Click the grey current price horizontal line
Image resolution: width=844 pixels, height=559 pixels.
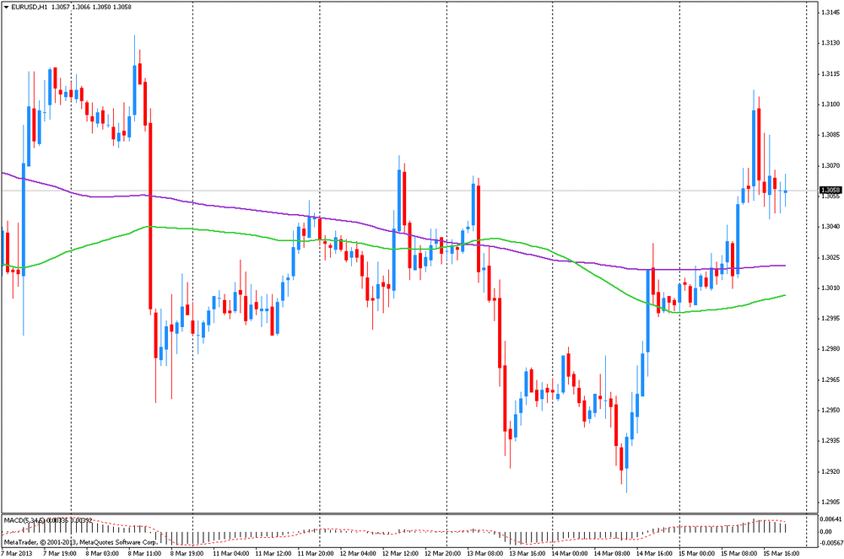pos(409,191)
